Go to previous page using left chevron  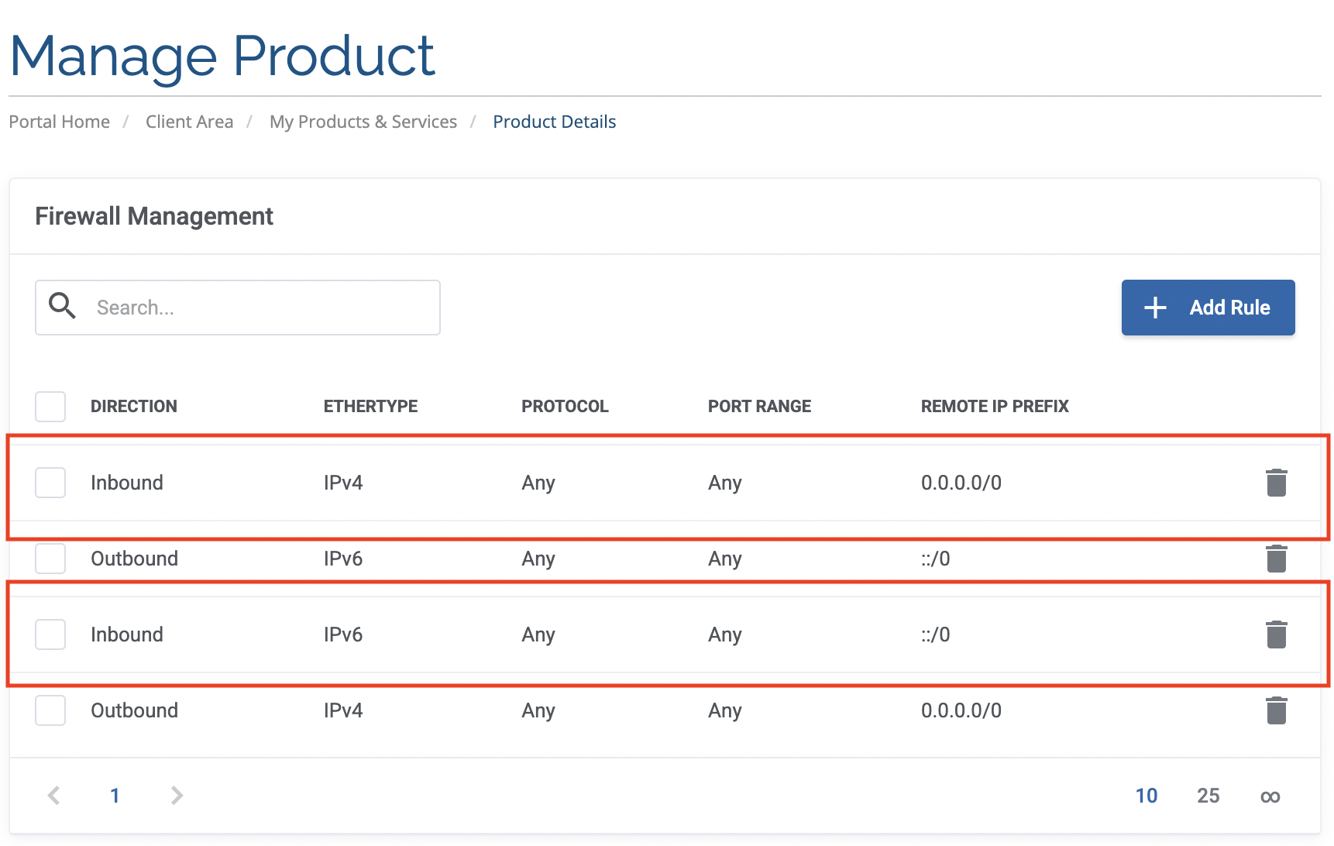(53, 796)
